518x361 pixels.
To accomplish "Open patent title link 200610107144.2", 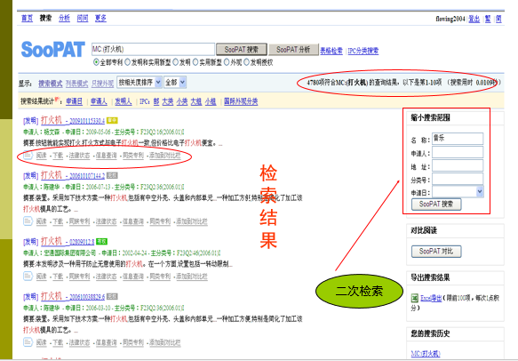I will [x=73, y=175].
